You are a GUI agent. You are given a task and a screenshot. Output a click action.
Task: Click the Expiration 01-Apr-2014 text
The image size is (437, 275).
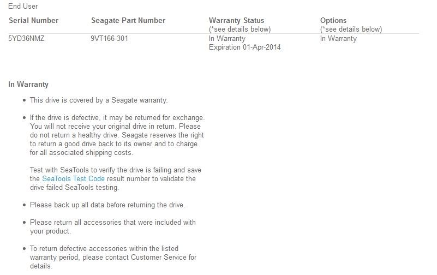click(245, 47)
